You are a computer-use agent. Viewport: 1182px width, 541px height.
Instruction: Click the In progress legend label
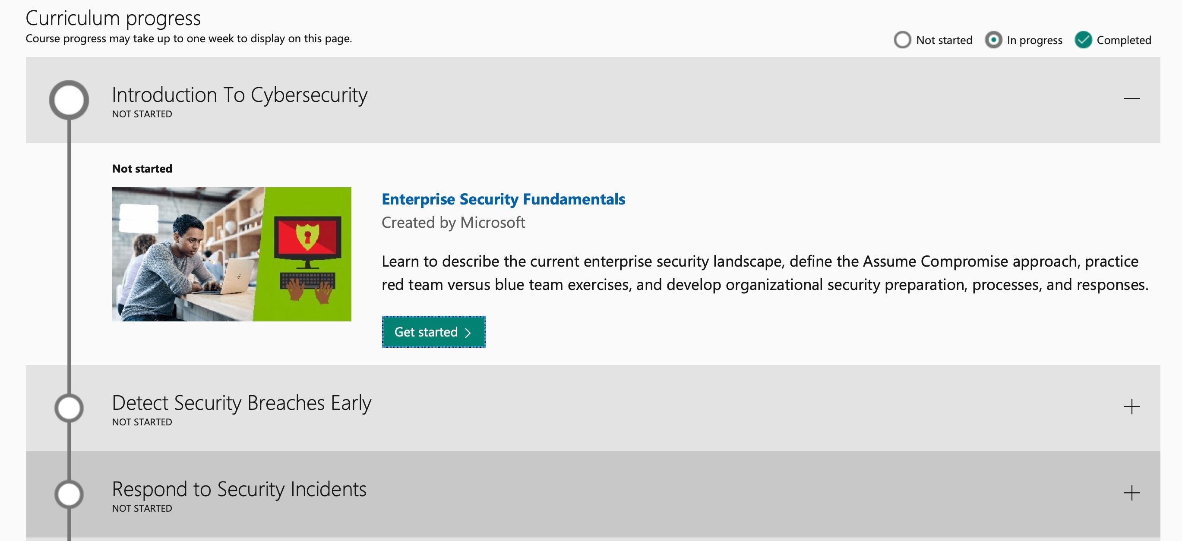1034,41
